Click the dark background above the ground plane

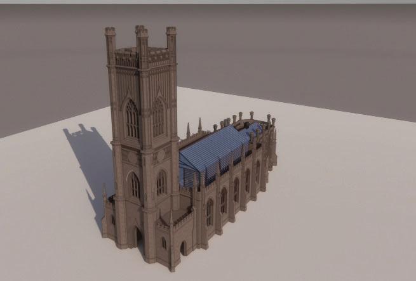265,48
